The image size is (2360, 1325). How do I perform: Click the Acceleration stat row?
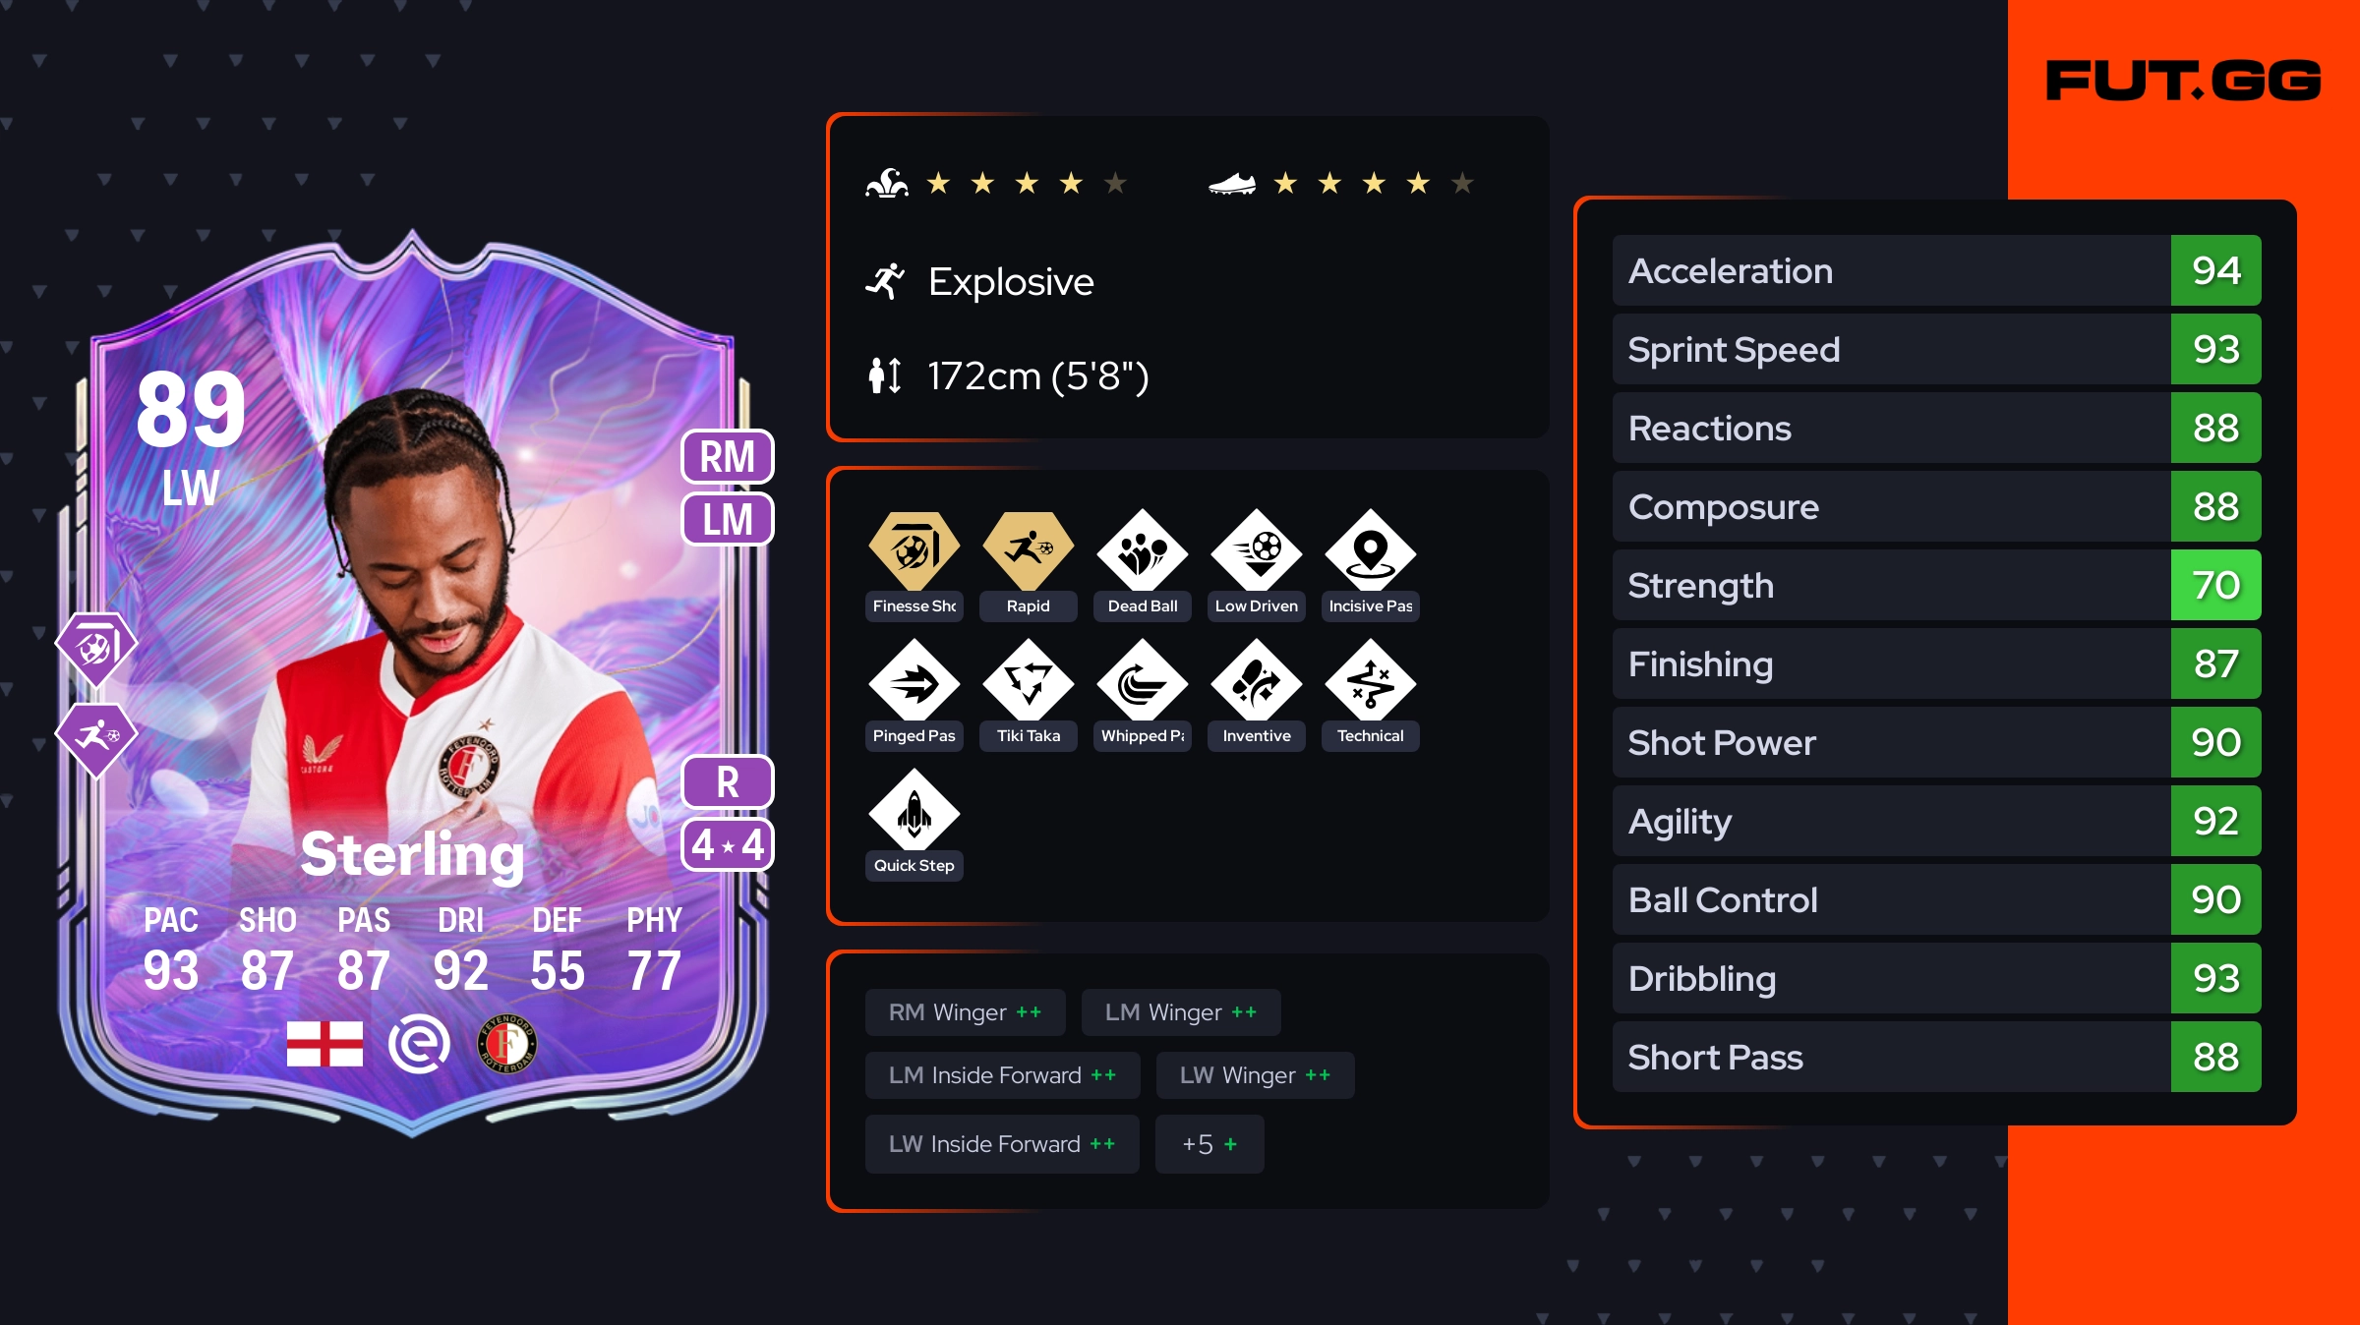click(x=1936, y=270)
